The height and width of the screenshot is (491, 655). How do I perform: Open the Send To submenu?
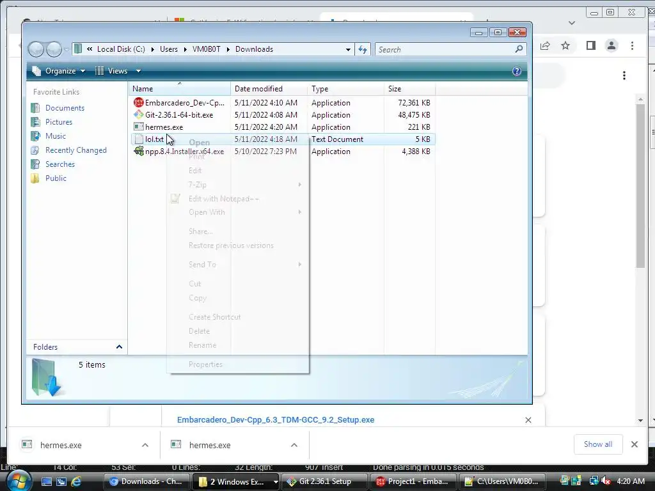(x=238, y=264)
